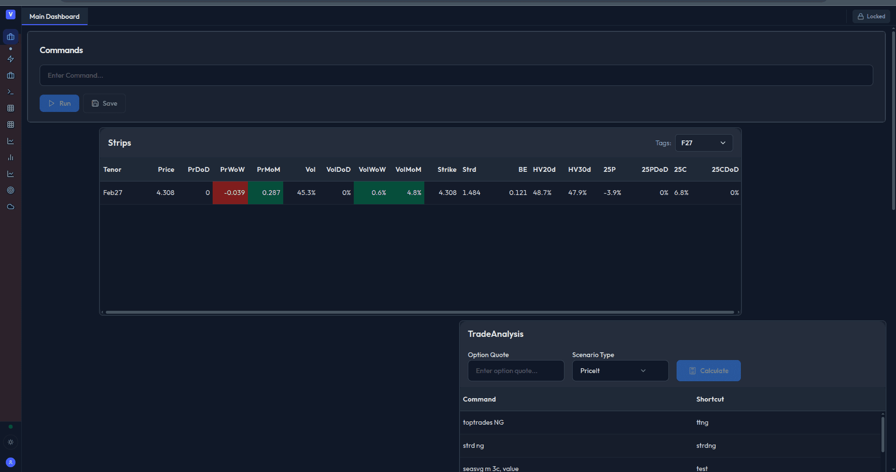
Task: Click the Option Quote input field
Action: click(x=516, y=371)
